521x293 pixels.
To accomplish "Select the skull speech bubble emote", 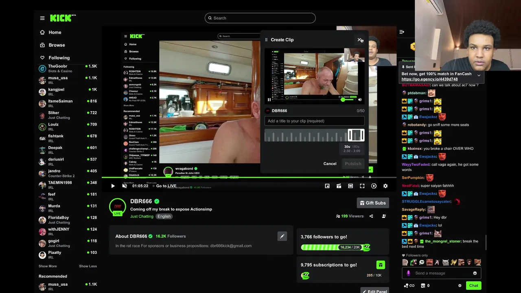I will coord(421,262).
